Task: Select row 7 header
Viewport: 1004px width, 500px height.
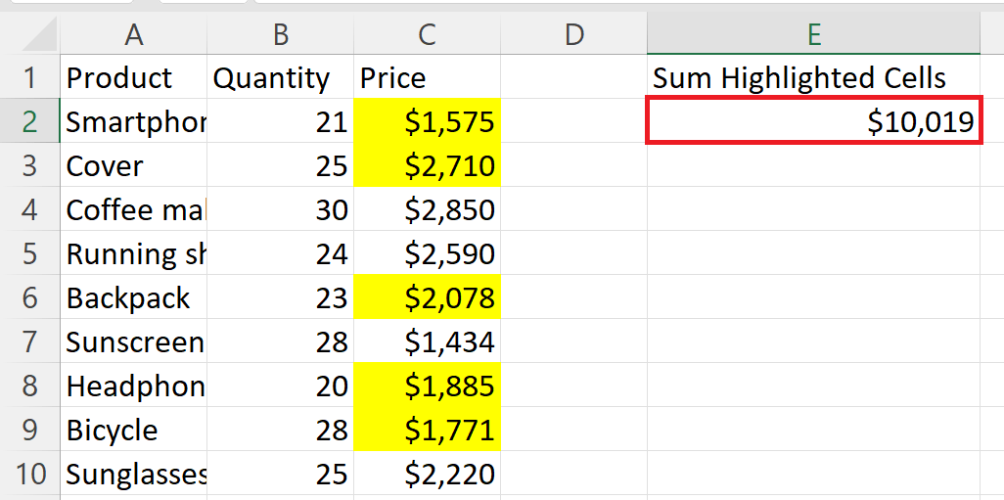Action: 29,341
